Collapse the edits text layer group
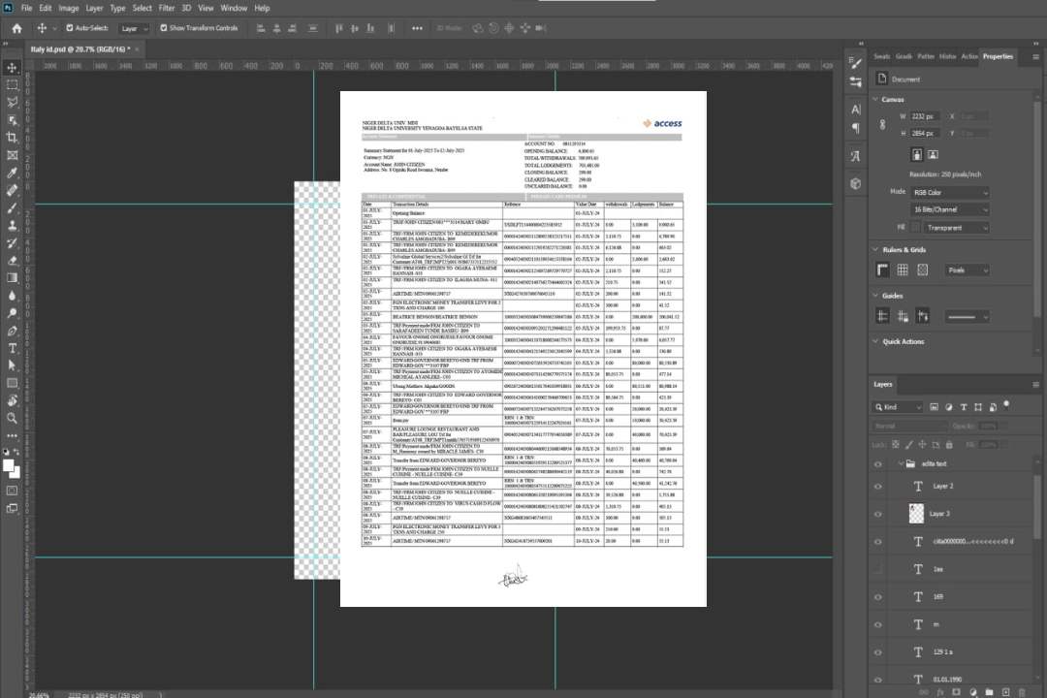The height and width of the screenshot is (698, 1047). [900, 463]
